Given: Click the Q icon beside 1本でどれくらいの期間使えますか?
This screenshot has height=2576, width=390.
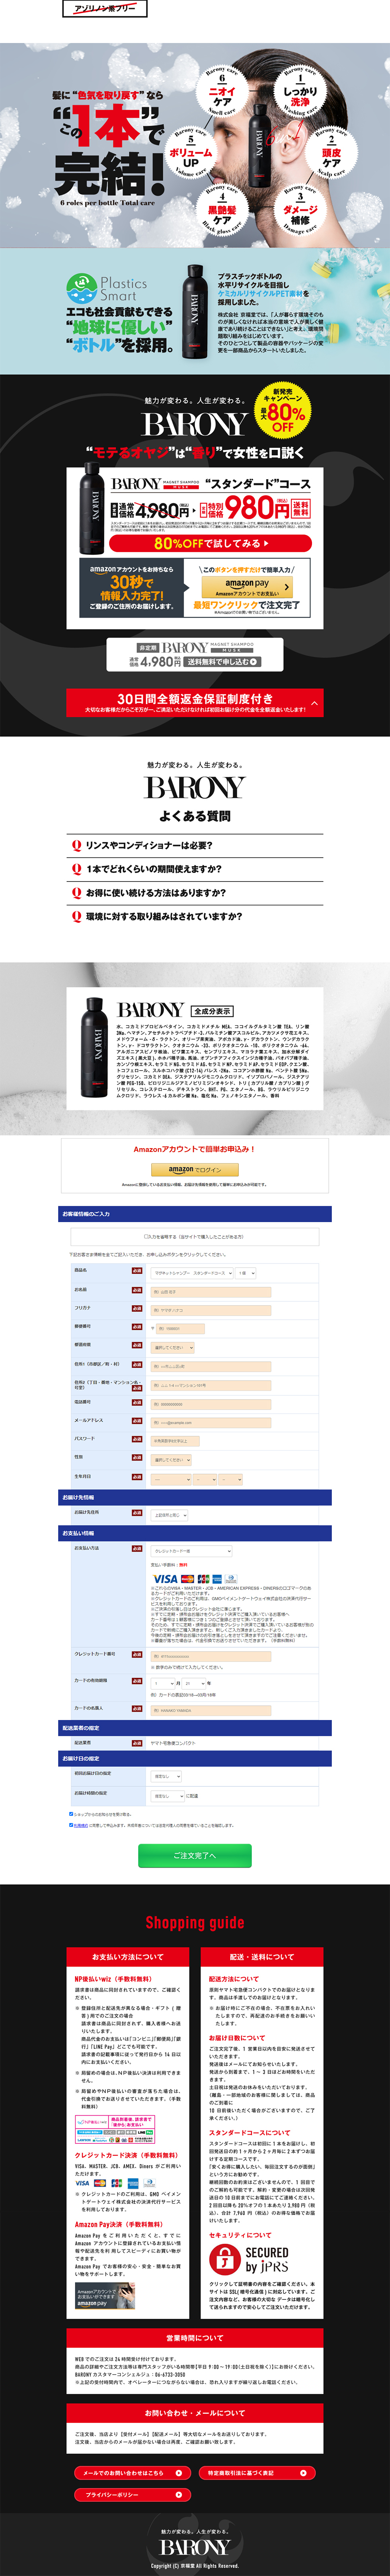Looking at the screenshot, I should (76, 869).
